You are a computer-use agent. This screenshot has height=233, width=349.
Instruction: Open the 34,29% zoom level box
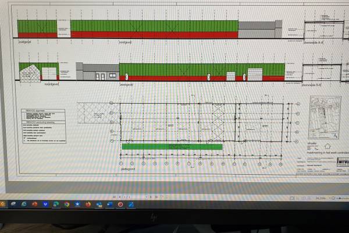320,197
